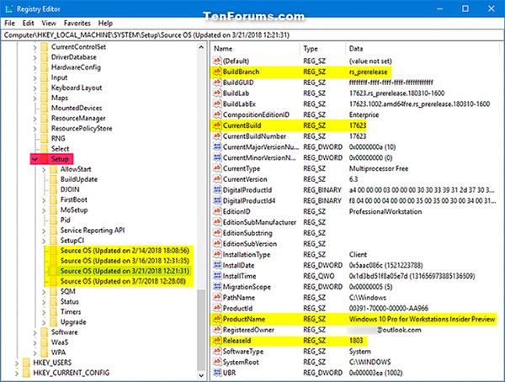505x382 pixels.
Task: Click the Data column header
Action: [422, 49]
